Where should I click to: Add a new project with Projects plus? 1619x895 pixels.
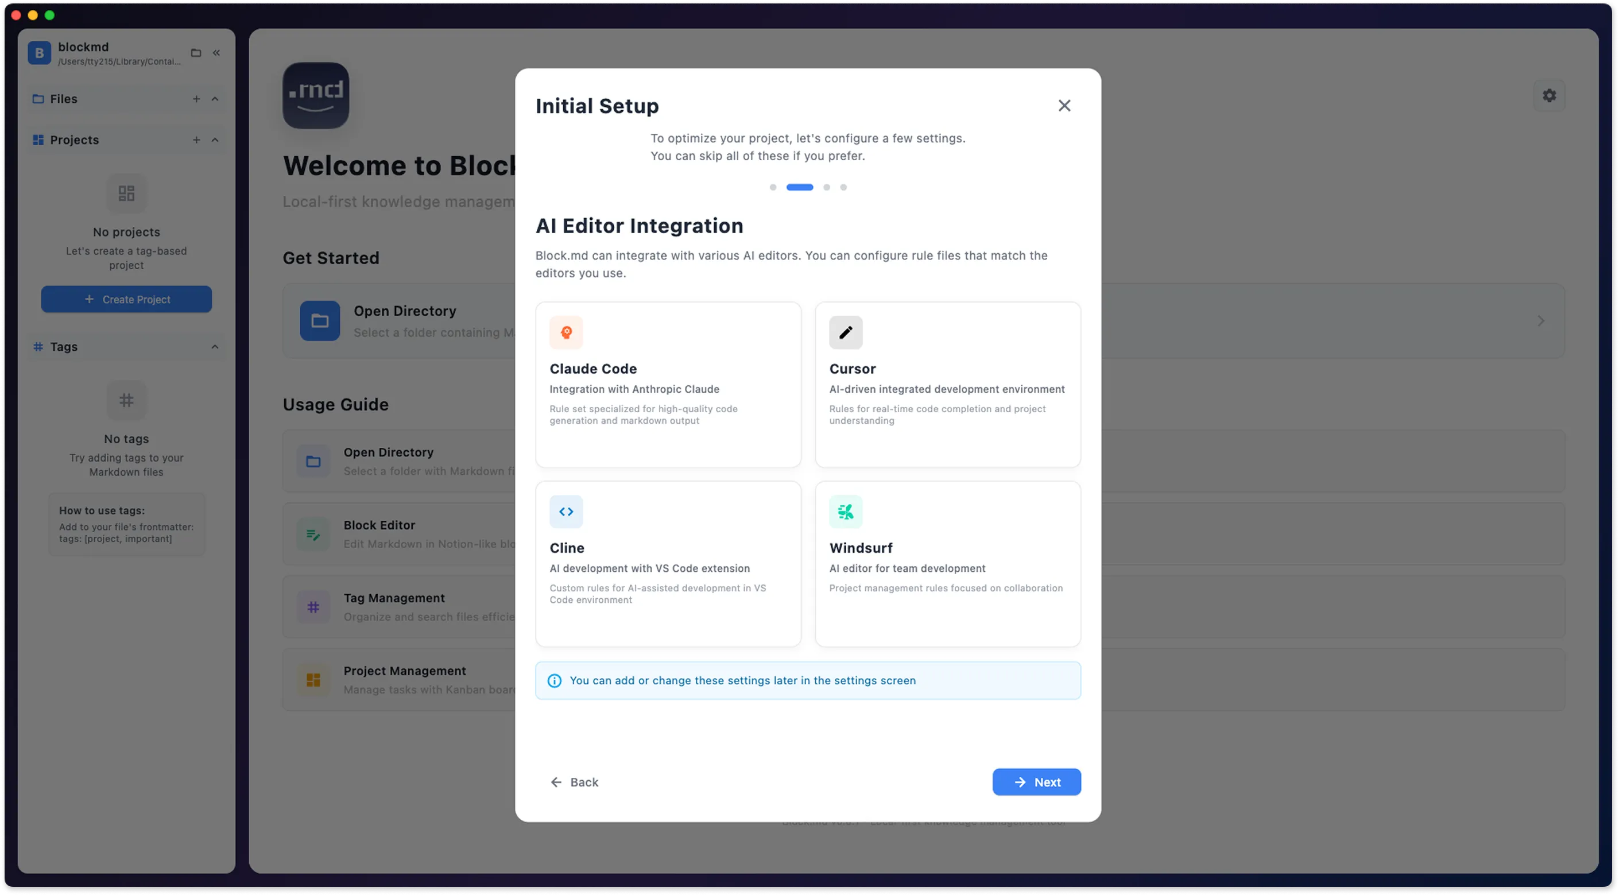(x=196, y=140)
